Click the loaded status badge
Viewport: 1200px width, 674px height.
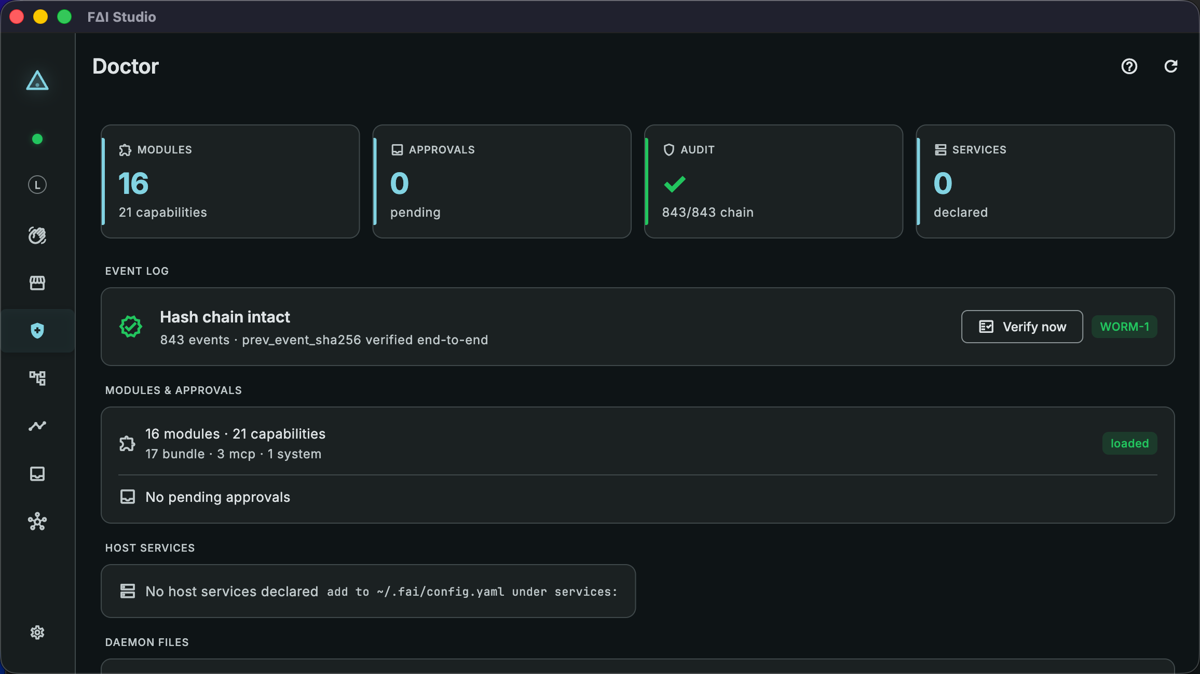tap(1130, 443)
